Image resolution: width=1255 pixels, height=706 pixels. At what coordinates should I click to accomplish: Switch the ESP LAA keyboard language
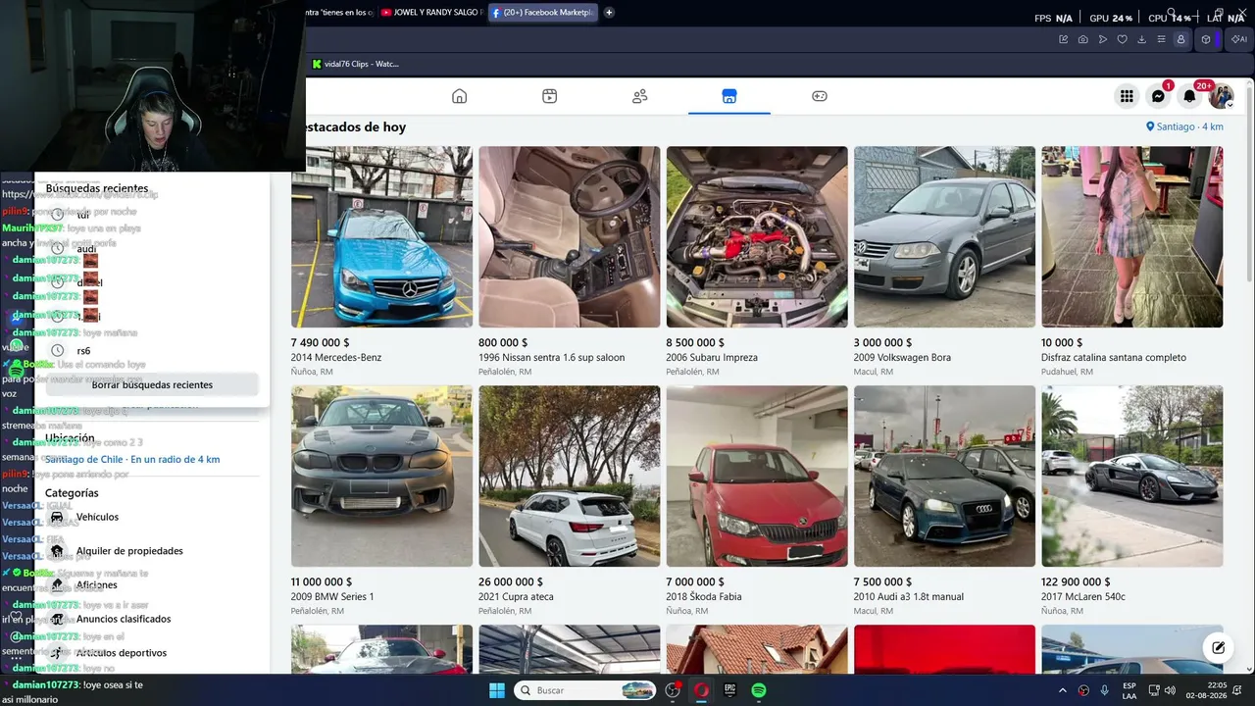(1129, 690)
